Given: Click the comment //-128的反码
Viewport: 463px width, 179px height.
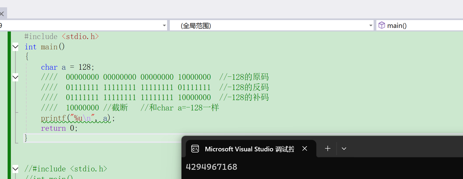Looking at the screenshot, I should 244,87.
